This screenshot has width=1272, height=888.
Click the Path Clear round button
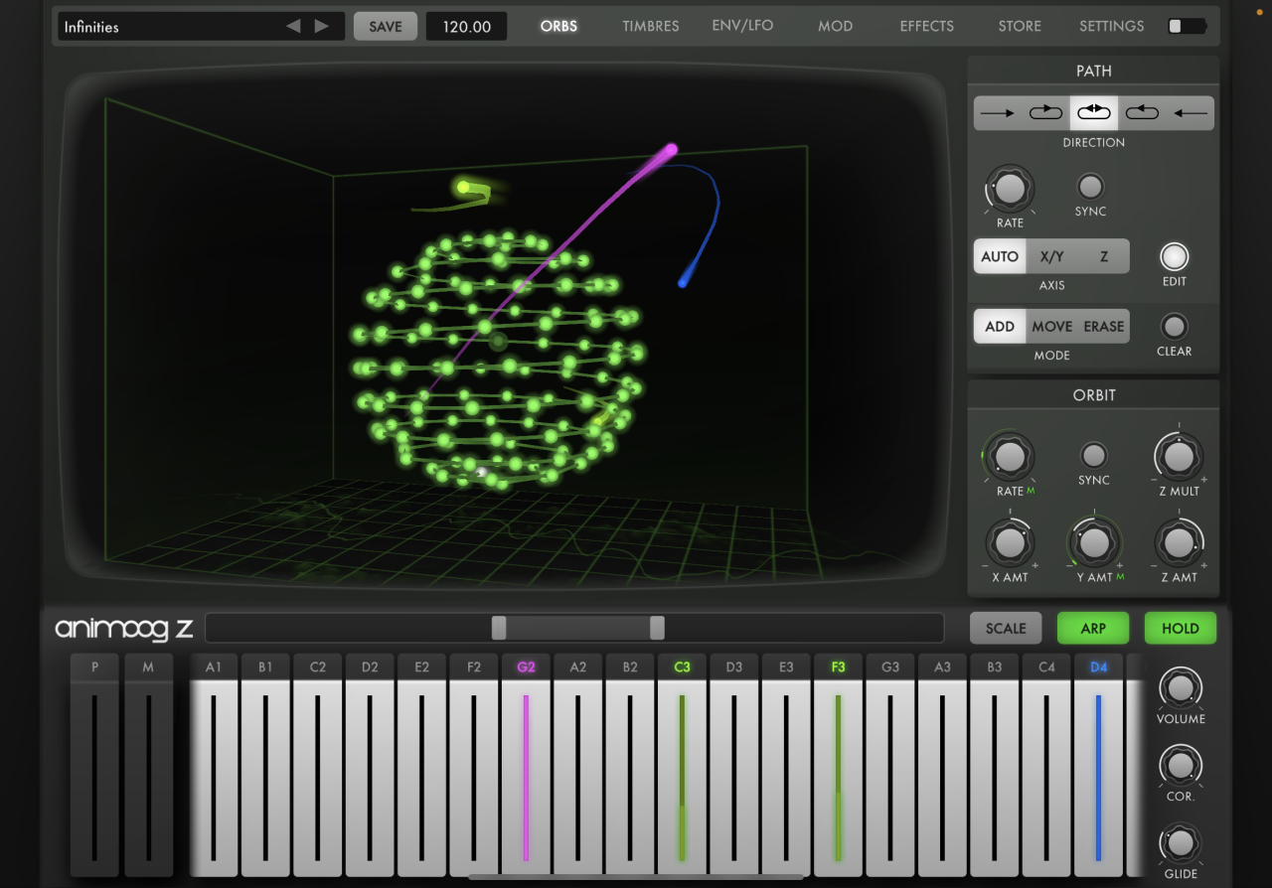(1174, 327)
